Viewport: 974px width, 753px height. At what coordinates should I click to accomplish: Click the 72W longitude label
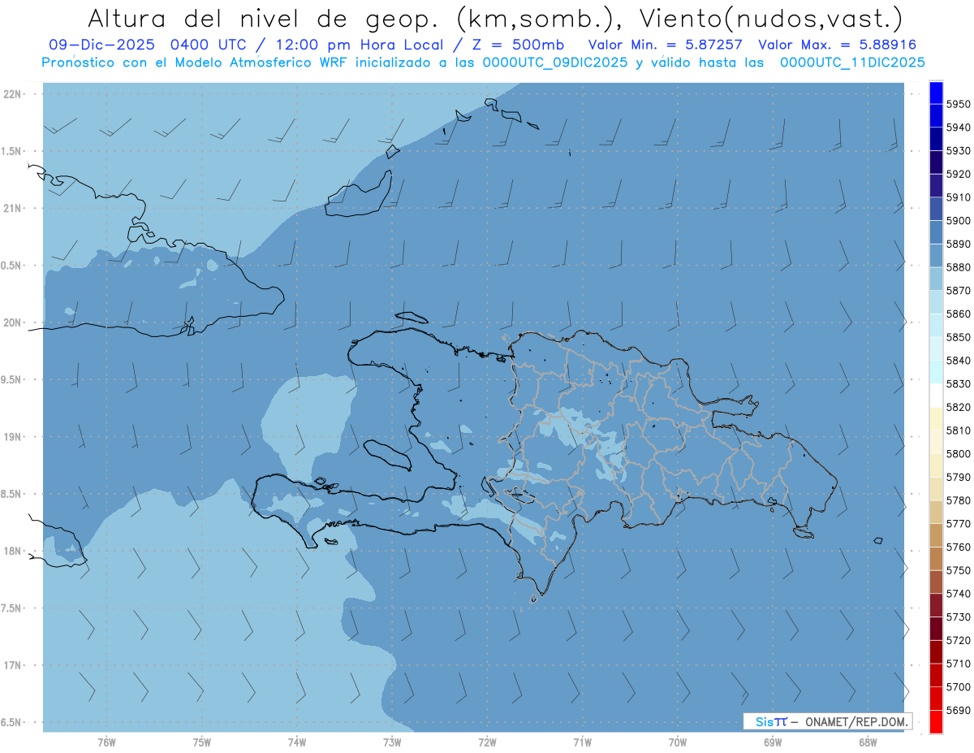tap(487, 742)
